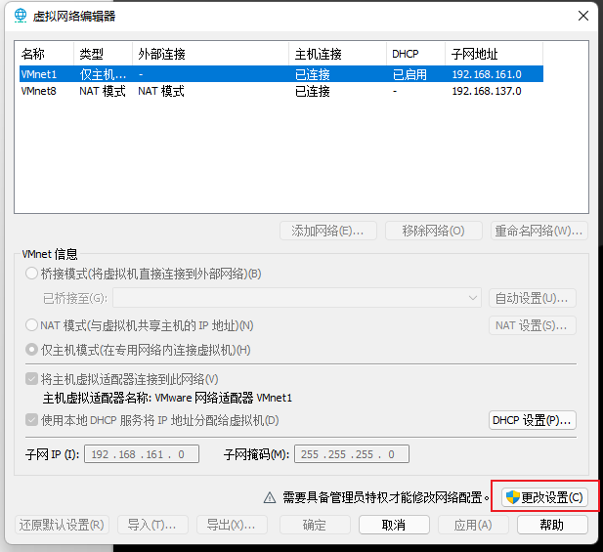Click the 需要具备管理员特权 notice text
The height and width of the screenshot is (552, 603).
point(386,497)
